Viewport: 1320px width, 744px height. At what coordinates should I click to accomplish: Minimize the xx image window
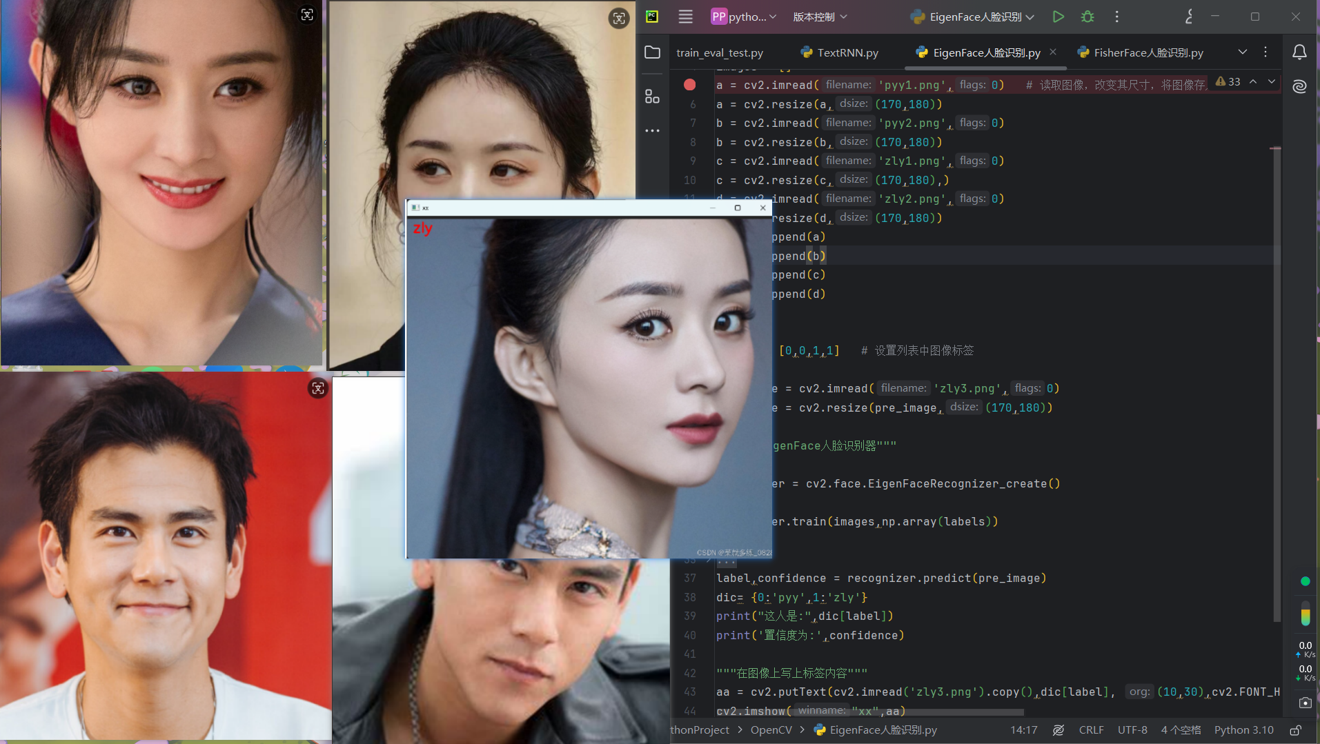point(713,208)
